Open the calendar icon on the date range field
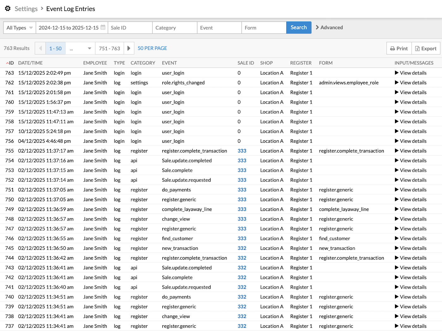Viewport: 442px width, 331px height. pos(103,27)
